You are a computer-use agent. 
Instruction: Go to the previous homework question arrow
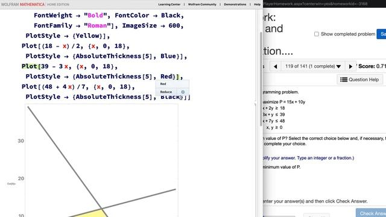[x=275, y=66]
